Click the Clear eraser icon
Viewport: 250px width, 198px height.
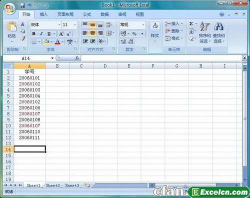[x=191, y=38]
